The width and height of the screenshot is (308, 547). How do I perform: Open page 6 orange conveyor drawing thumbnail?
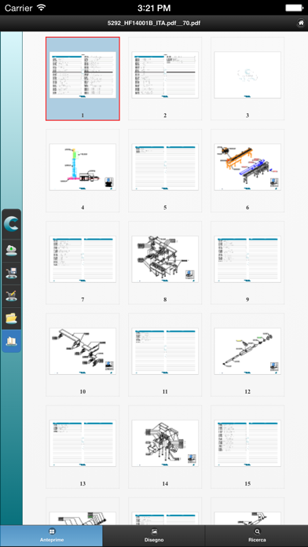[247, 171]
